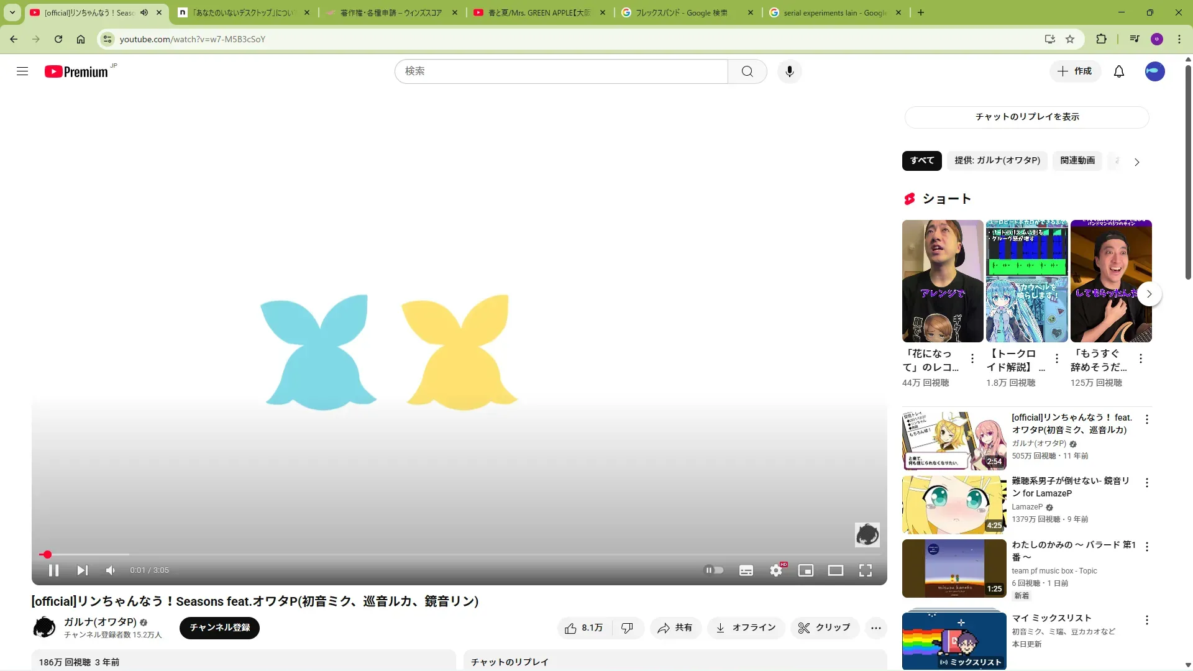Switch to theater mode view

pos(836,570)
